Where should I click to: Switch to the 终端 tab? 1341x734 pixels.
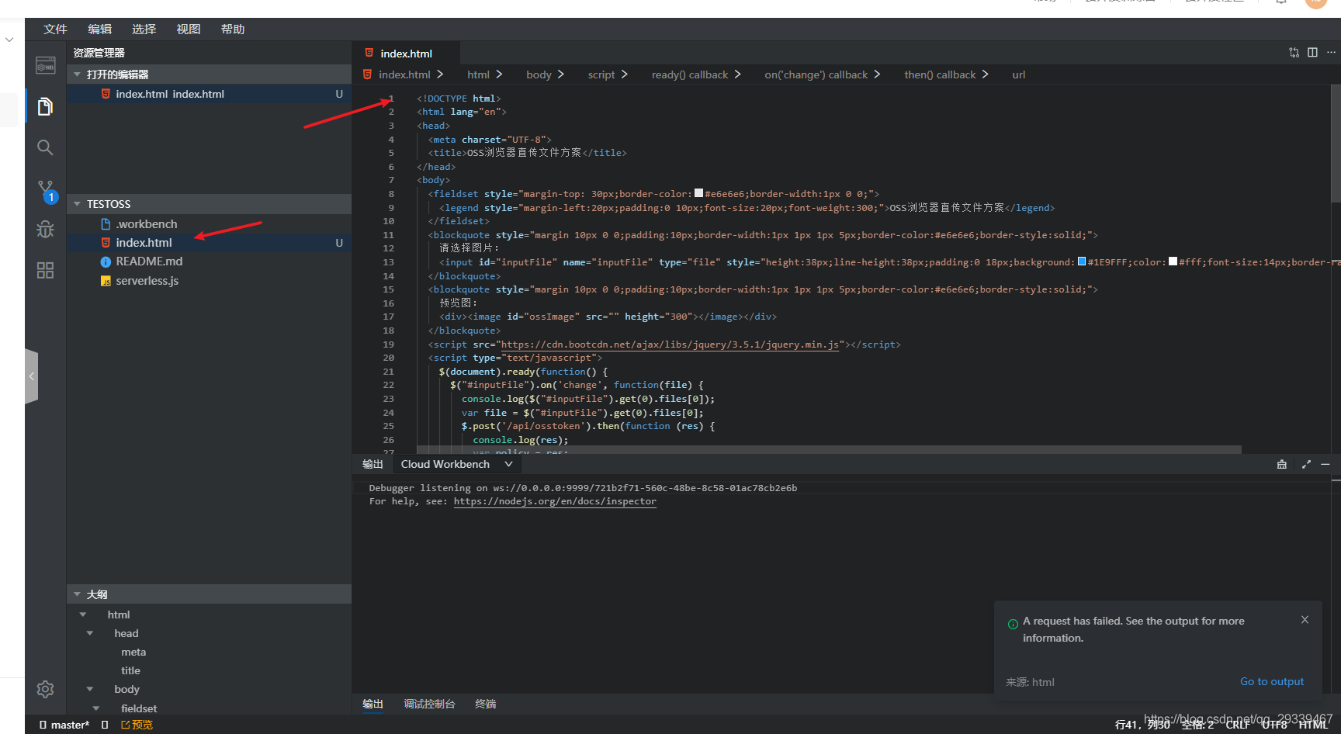click(486, 704)
